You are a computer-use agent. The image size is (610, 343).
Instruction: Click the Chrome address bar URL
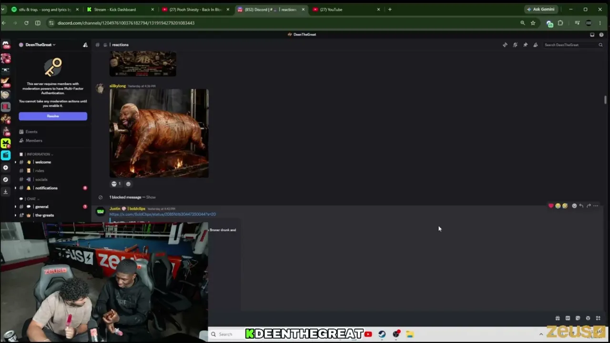click(x=126, y=23)
